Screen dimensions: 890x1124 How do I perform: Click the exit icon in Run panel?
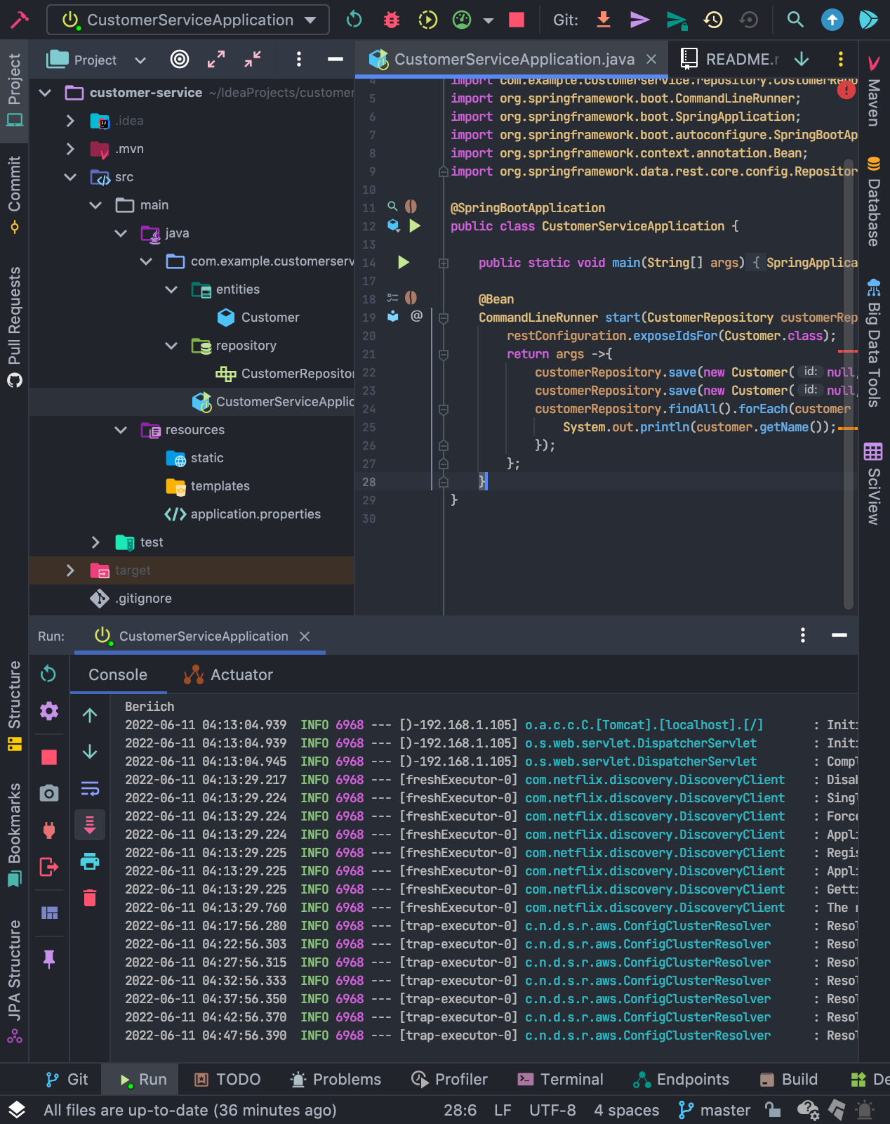pos(49,867)
